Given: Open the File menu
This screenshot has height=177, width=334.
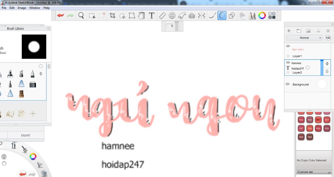Looking at the screenshot, I should pyautogui.click(x=4, y=8).
